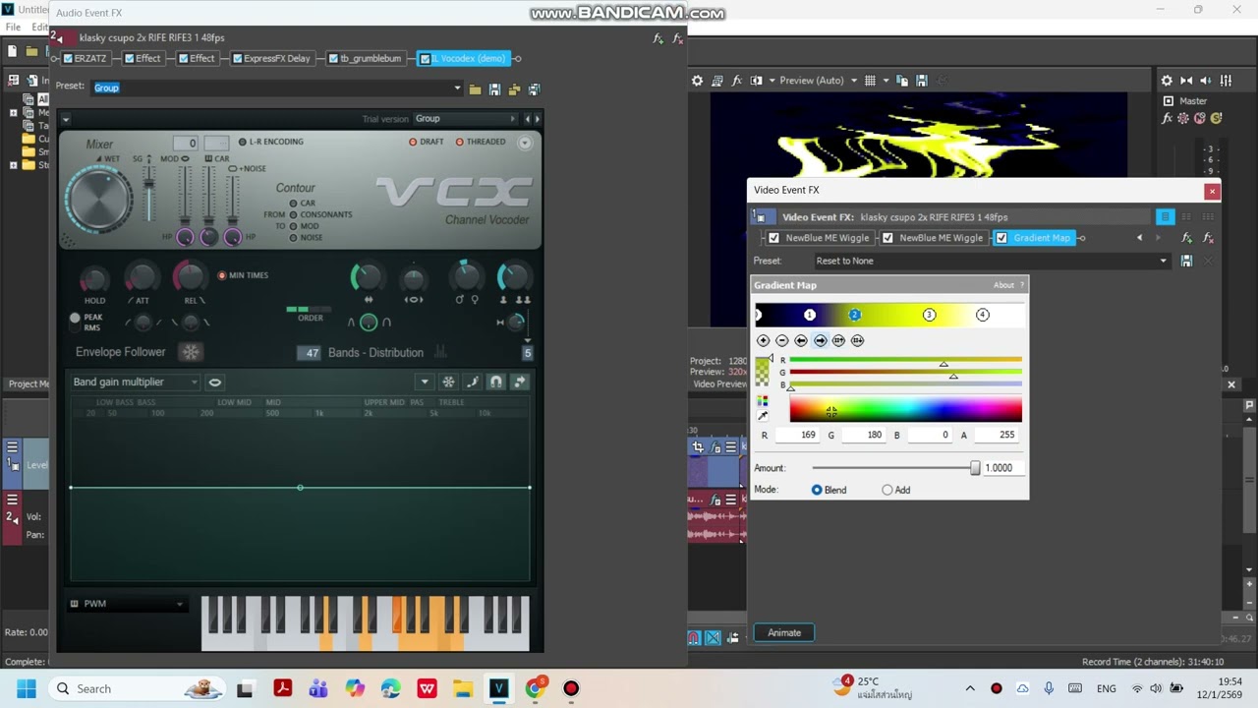Viewport: 1258px width, 708px height.
Task: Add plug-in chain icon in Video Event FX
Action: (x=1187, y=238)
